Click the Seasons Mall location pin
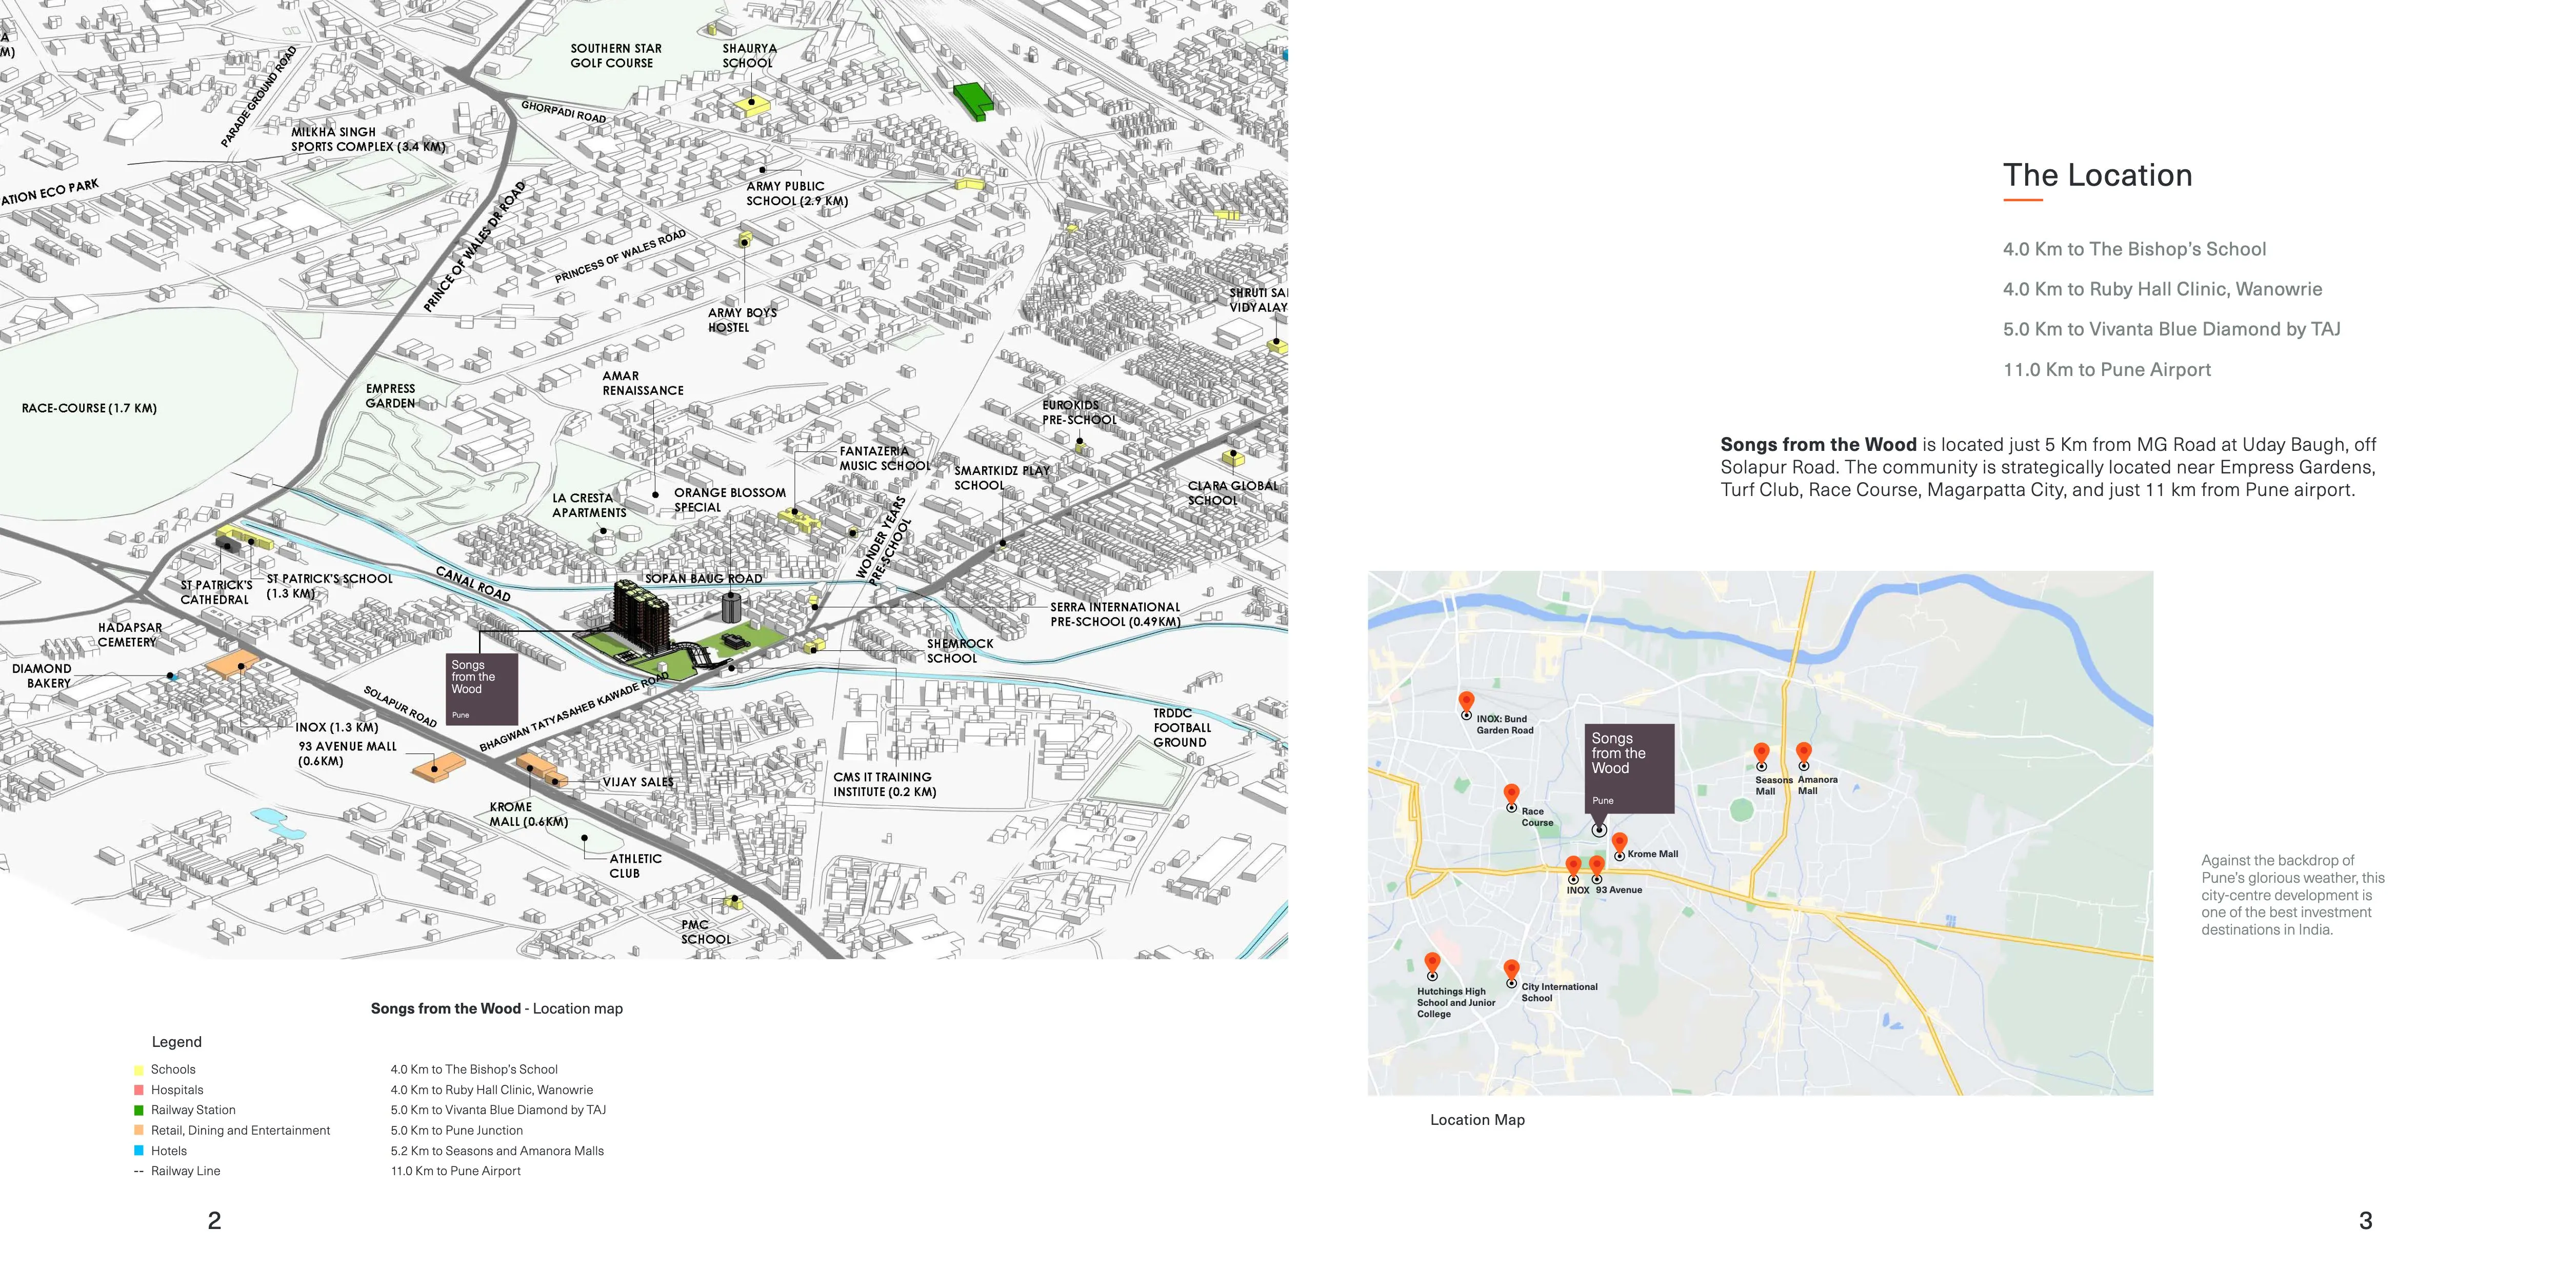 [1761, 753]
